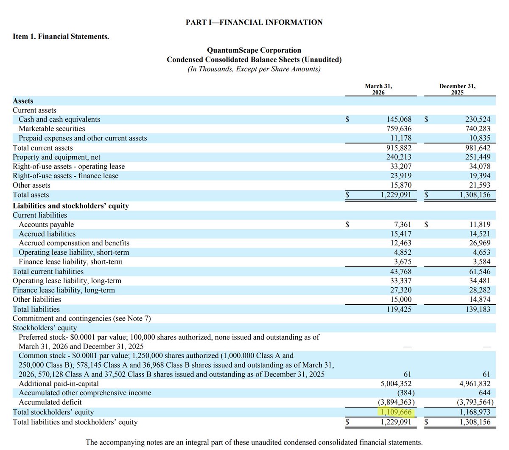Click the total liabilities value 119,425

click(399, 309)
